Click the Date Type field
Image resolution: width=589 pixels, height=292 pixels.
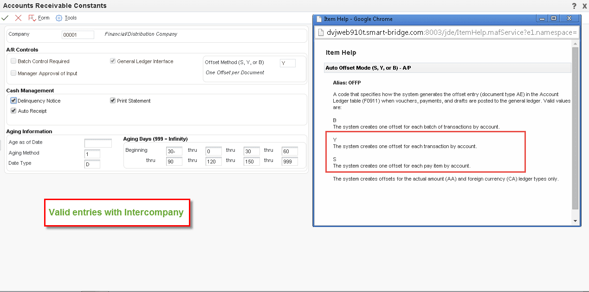pyautogui.click(x=92, y=164)
